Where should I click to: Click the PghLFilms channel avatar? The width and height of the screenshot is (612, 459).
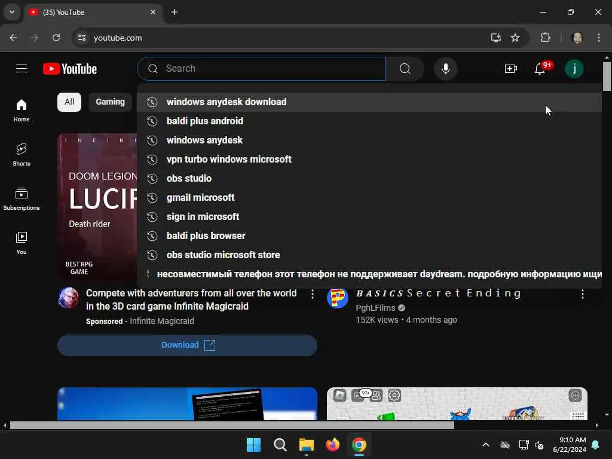point(337,298)
